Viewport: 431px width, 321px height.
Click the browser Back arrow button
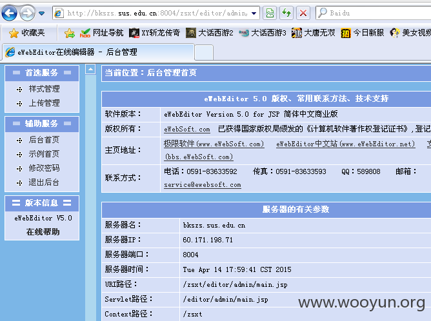[9, 13]
